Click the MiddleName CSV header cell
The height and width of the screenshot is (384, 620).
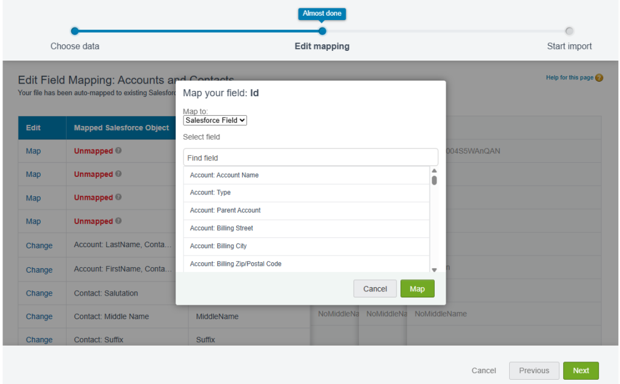tap(249, 316)
